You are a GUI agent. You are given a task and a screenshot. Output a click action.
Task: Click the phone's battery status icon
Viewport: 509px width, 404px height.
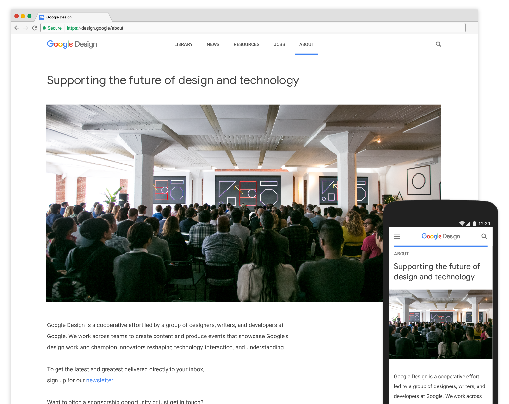point(475,224)
